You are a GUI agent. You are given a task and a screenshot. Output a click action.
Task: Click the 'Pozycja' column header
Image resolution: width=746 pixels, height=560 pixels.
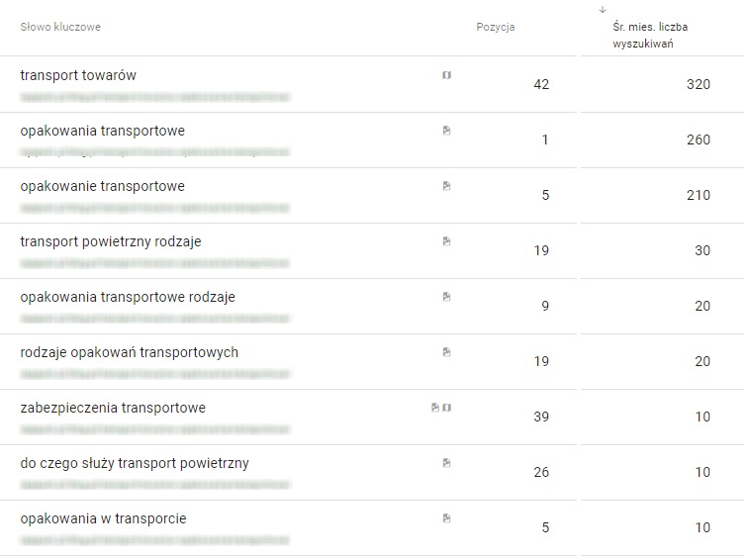point(495,27)
